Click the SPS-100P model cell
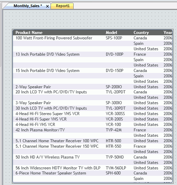The height and width of the screenshot is (185, 177). [x=114, y=38]
